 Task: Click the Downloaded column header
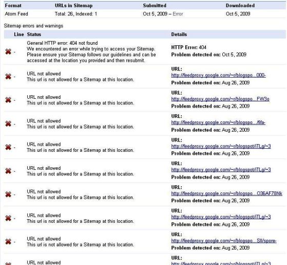240,6
